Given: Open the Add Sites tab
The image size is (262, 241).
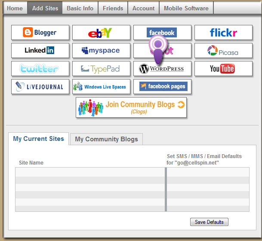Looking at the screenshot, I should (x=45, y=8).
